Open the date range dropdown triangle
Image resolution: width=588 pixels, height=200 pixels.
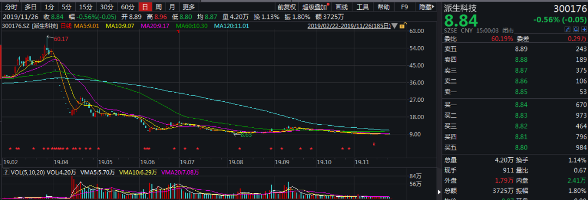click(395, 26)
